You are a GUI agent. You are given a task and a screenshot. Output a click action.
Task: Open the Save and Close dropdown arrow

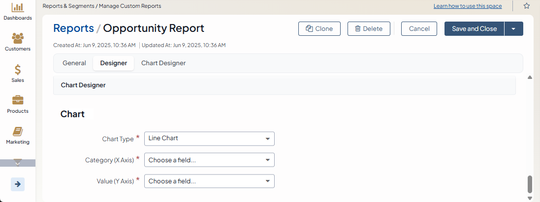point(513,29)
